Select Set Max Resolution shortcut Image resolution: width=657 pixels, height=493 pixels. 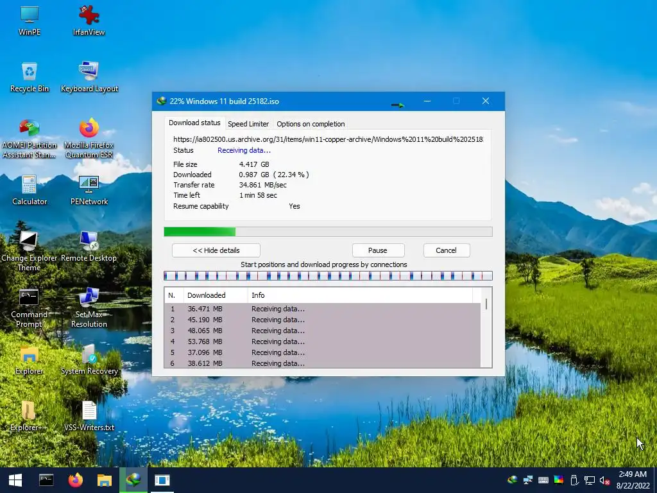[89, 308]
